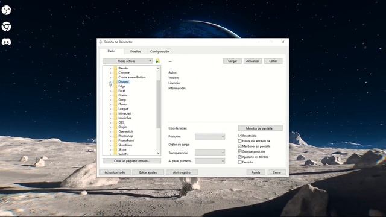Select the Excel folder icon in the tree
This screenshot has height=217, width=386.
tap(115, 91)
